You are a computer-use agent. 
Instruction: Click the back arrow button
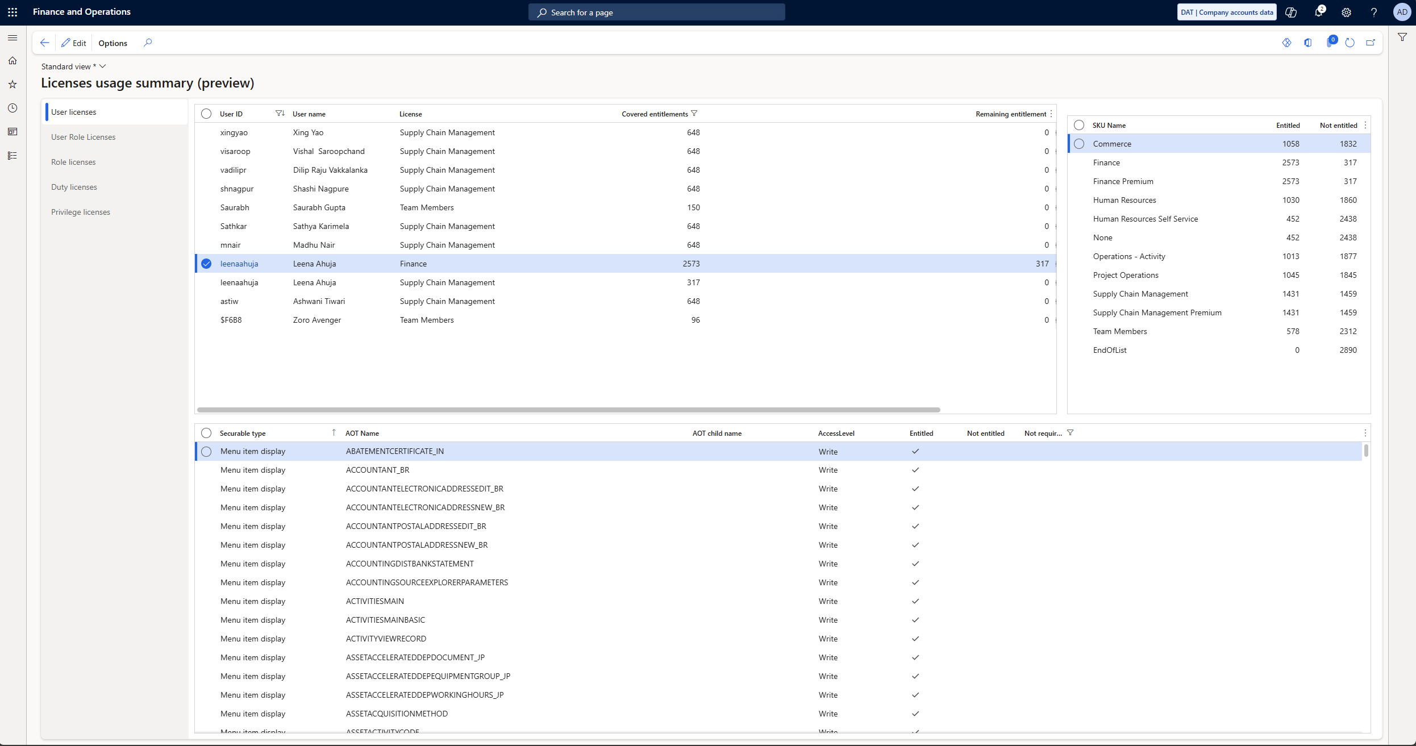click(44, 43)
